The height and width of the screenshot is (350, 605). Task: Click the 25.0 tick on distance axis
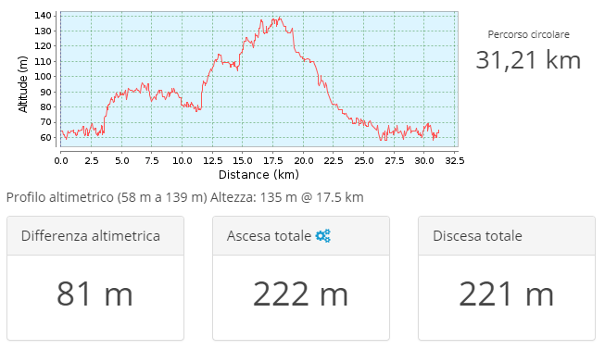[364, 160]
